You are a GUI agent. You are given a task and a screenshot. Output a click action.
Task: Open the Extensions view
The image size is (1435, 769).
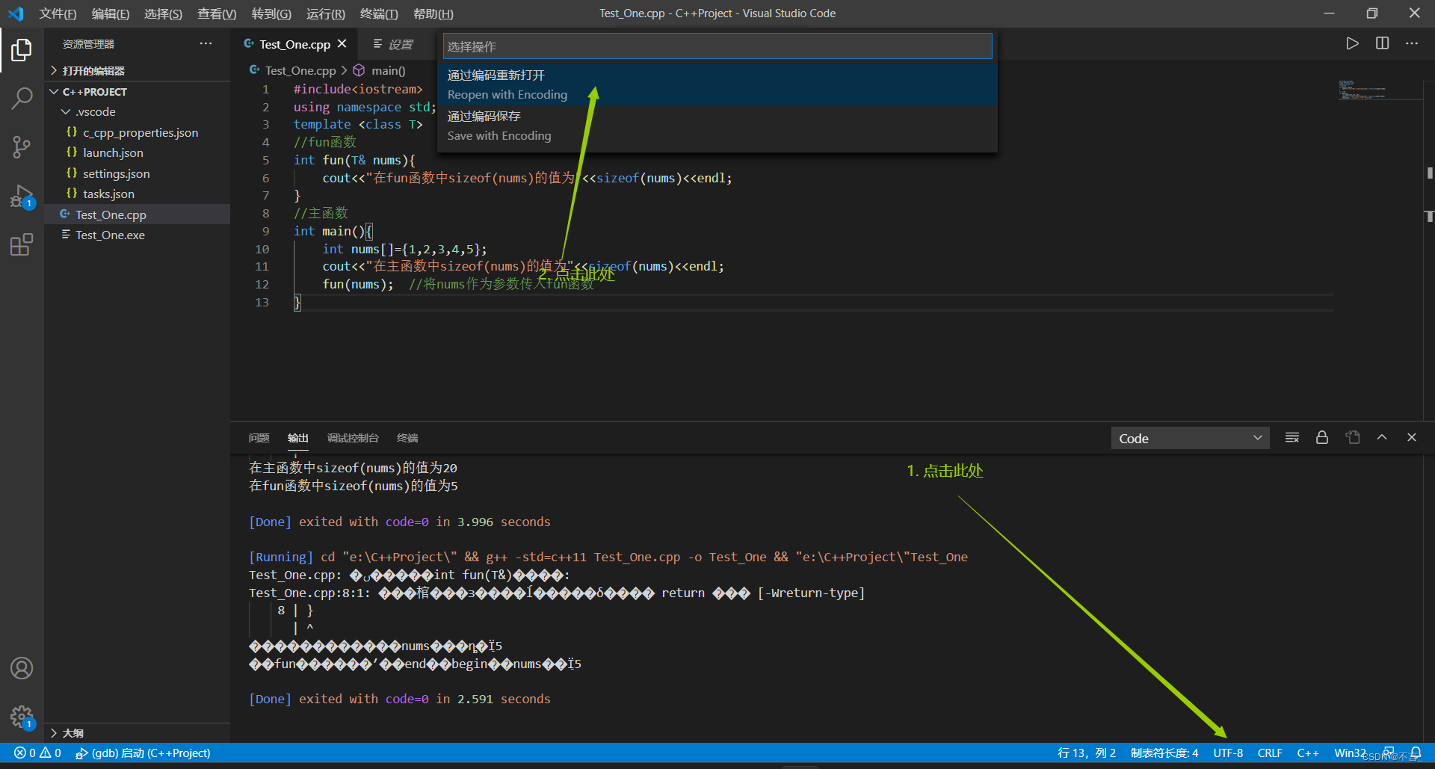pyautogui.click(x=22, y=244)
